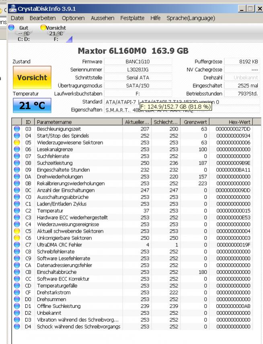Screen dimensions: 263x344
Task: Click yellow warning orb for Aktuell schwebende Sektoren
Action: [x=17, y=231]
